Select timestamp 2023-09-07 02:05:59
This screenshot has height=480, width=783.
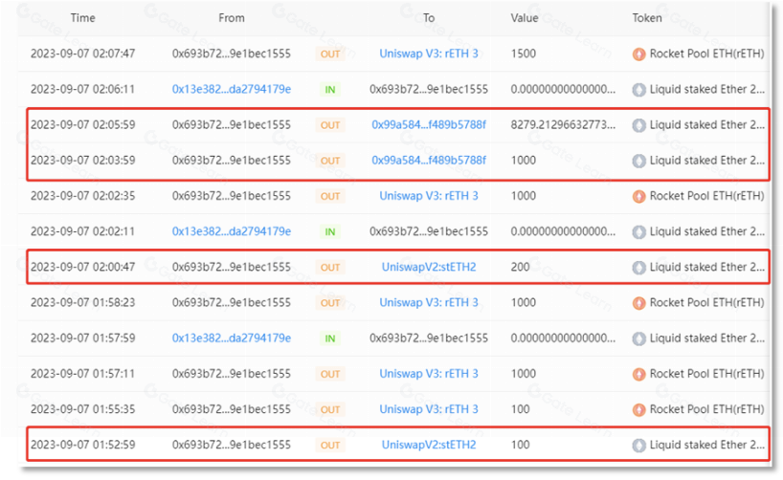pos(82,124)
